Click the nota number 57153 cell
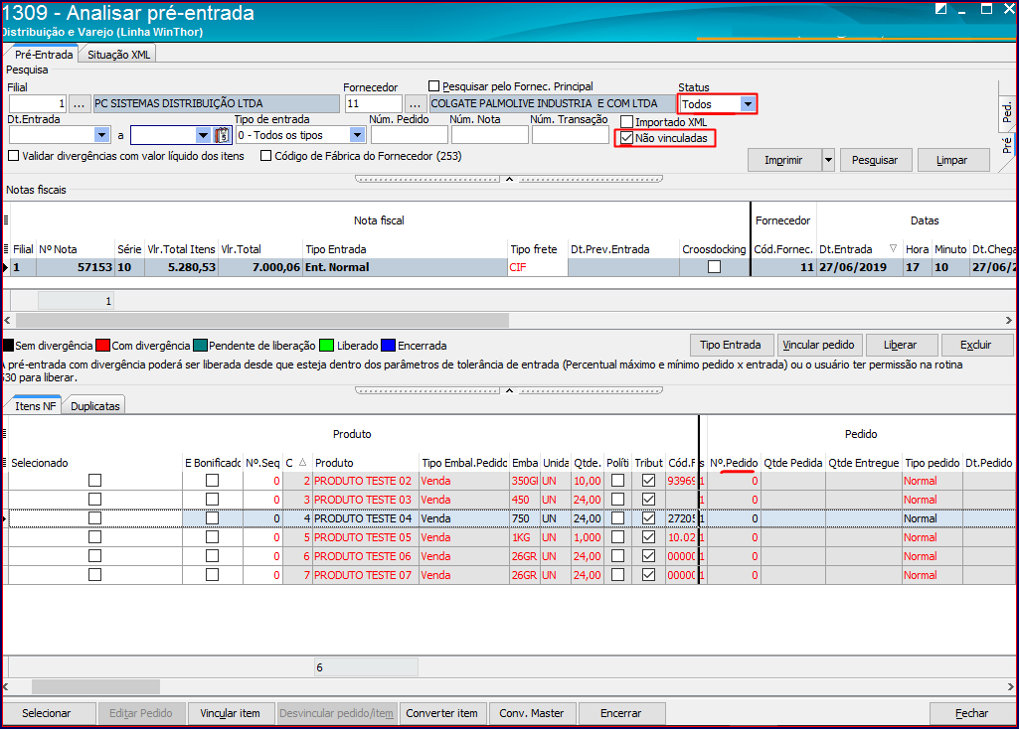 pos(76,267)
